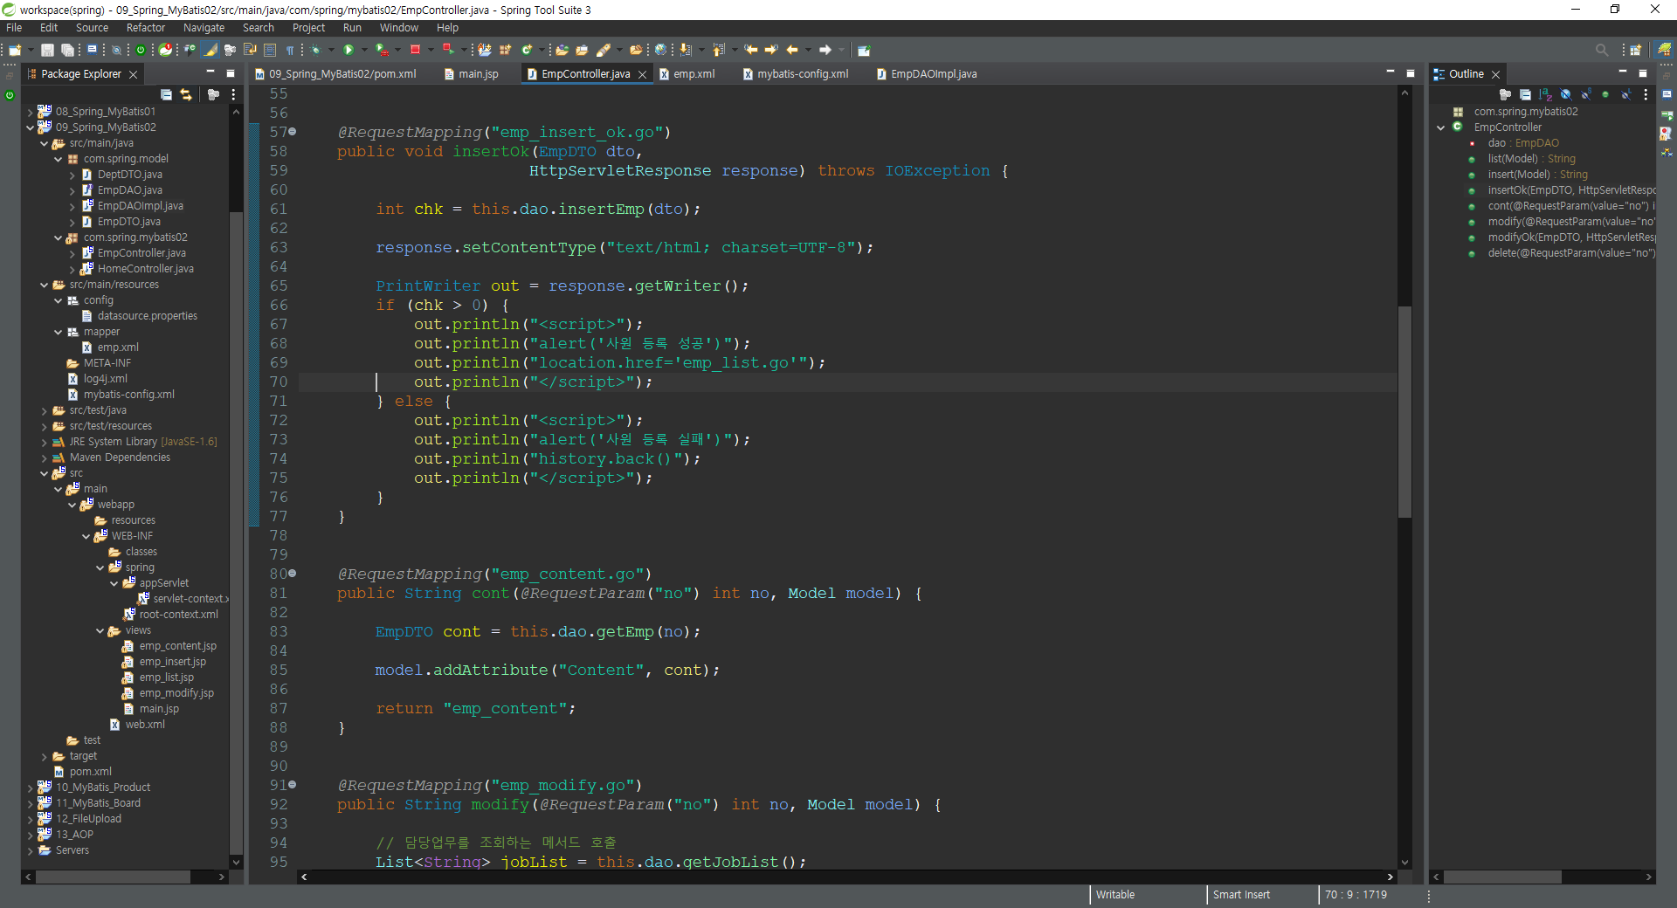Collapse the com.spring.model package

tap(59, 159)
